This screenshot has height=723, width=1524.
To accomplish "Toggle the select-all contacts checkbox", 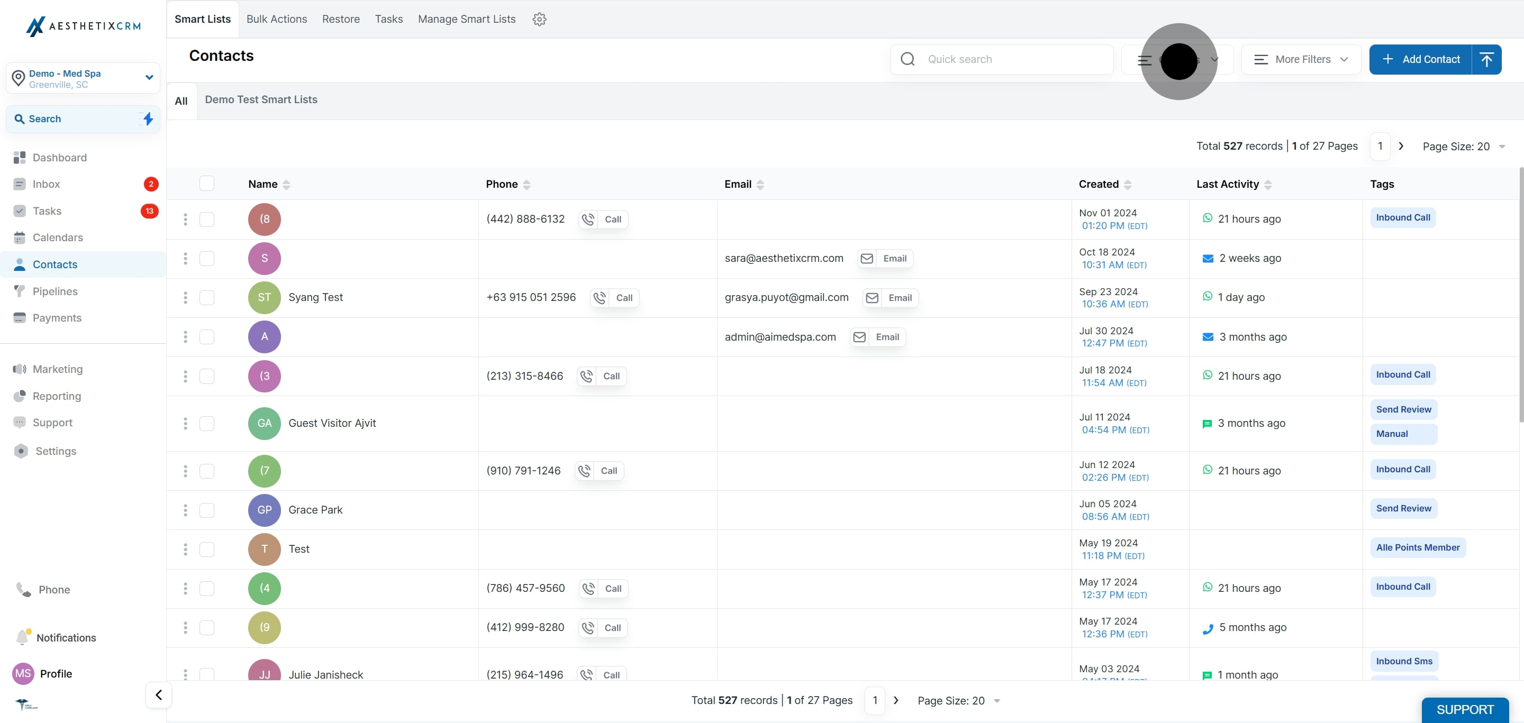I will click(x=206, y=184).
